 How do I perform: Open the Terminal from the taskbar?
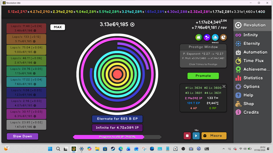[207, 149]
